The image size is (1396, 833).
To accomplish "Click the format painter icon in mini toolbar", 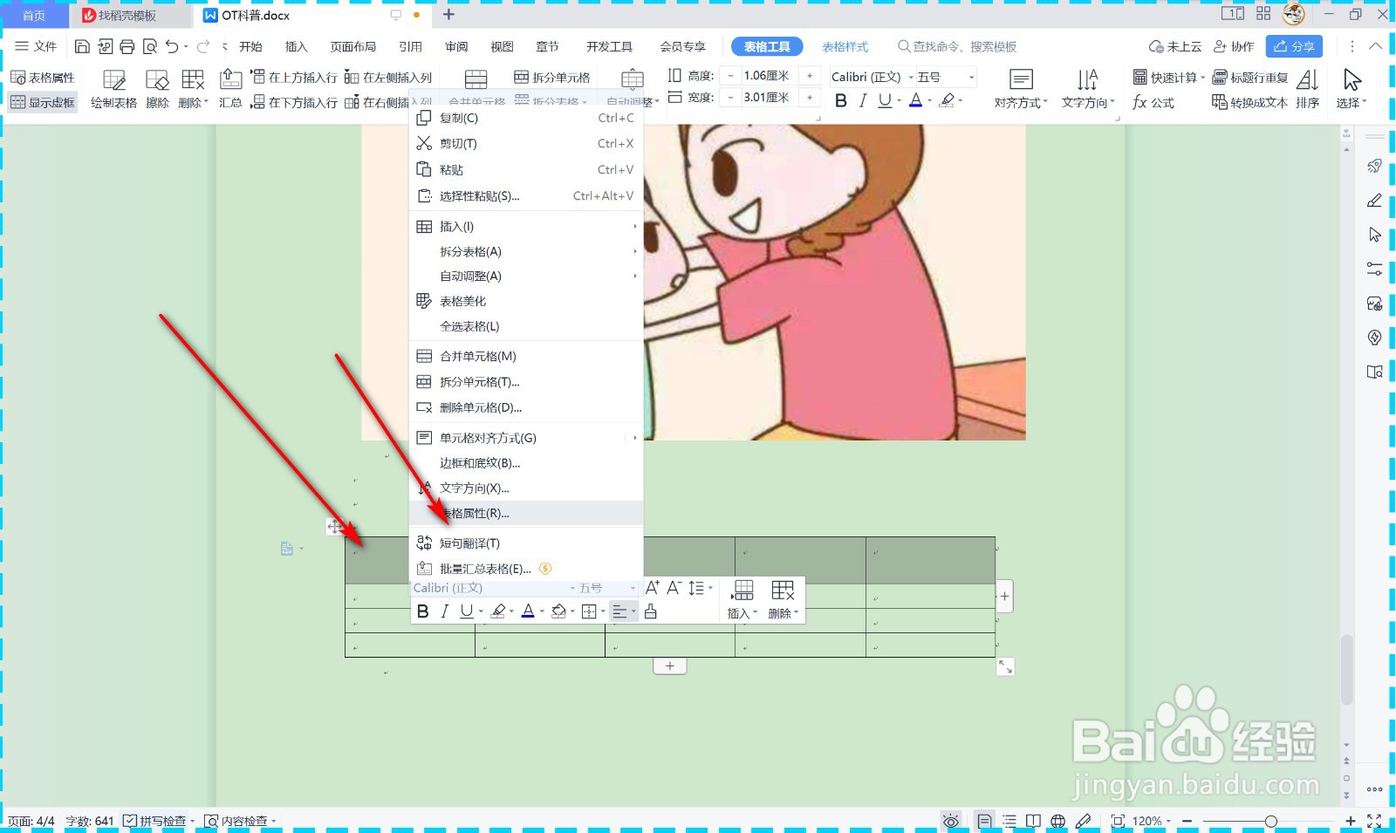I will pyautogui.click(x=651, y=611).
